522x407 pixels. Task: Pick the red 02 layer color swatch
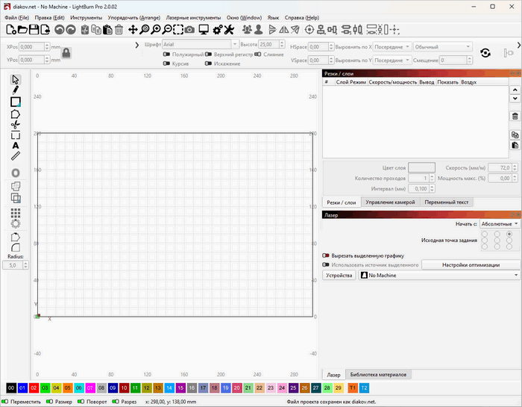coord(34,388)
